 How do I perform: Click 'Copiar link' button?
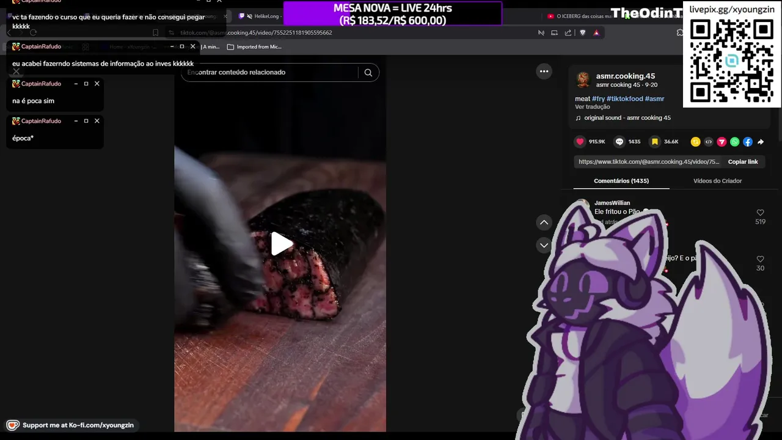[743, 162]
